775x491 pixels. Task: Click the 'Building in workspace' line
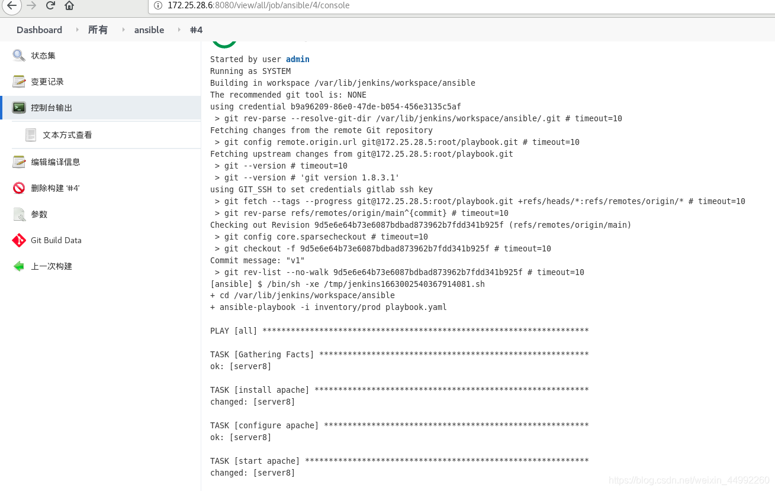click(343, 83)
